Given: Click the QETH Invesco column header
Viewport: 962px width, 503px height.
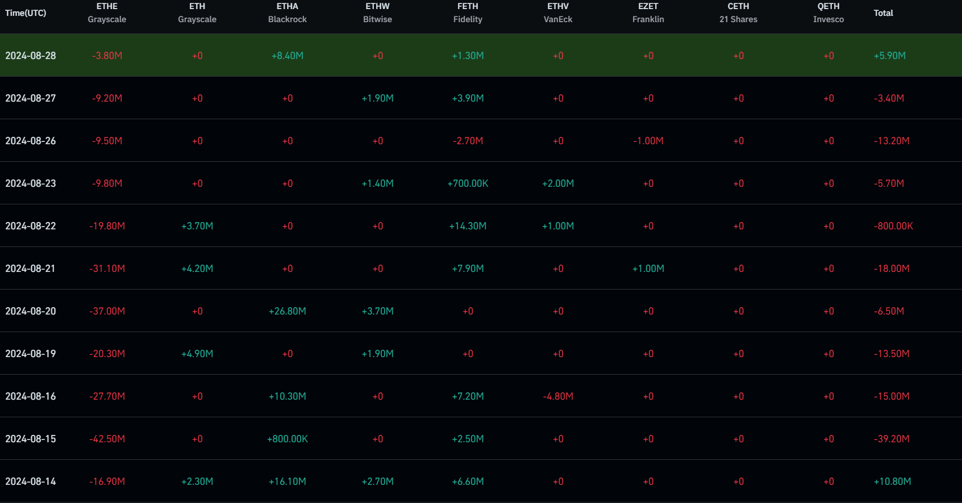Looking at the screenshot, I should click(828, 13).
